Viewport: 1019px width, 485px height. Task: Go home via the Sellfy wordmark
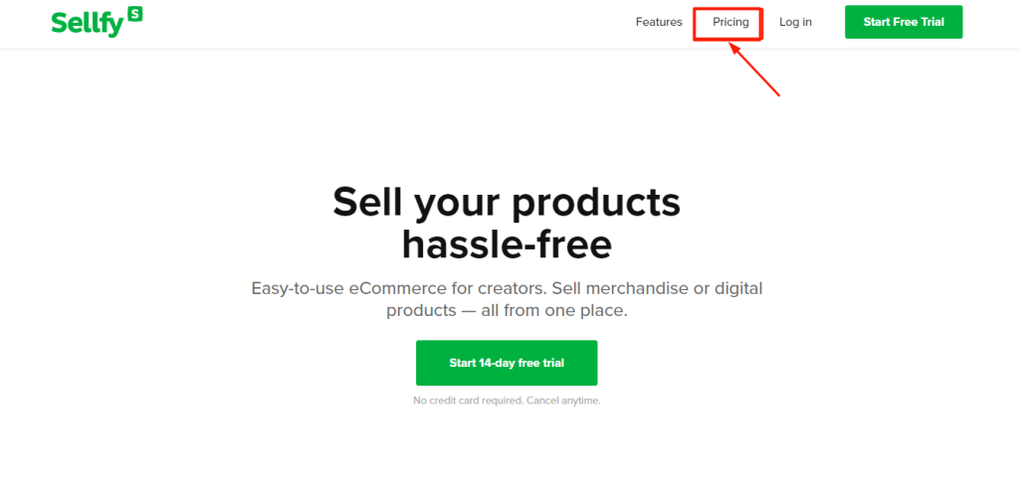89,24
